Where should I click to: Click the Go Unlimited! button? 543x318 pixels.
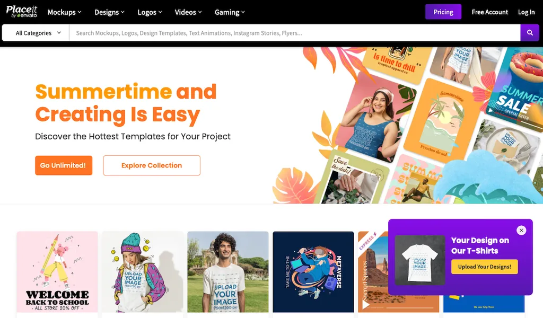pos(64,165)
